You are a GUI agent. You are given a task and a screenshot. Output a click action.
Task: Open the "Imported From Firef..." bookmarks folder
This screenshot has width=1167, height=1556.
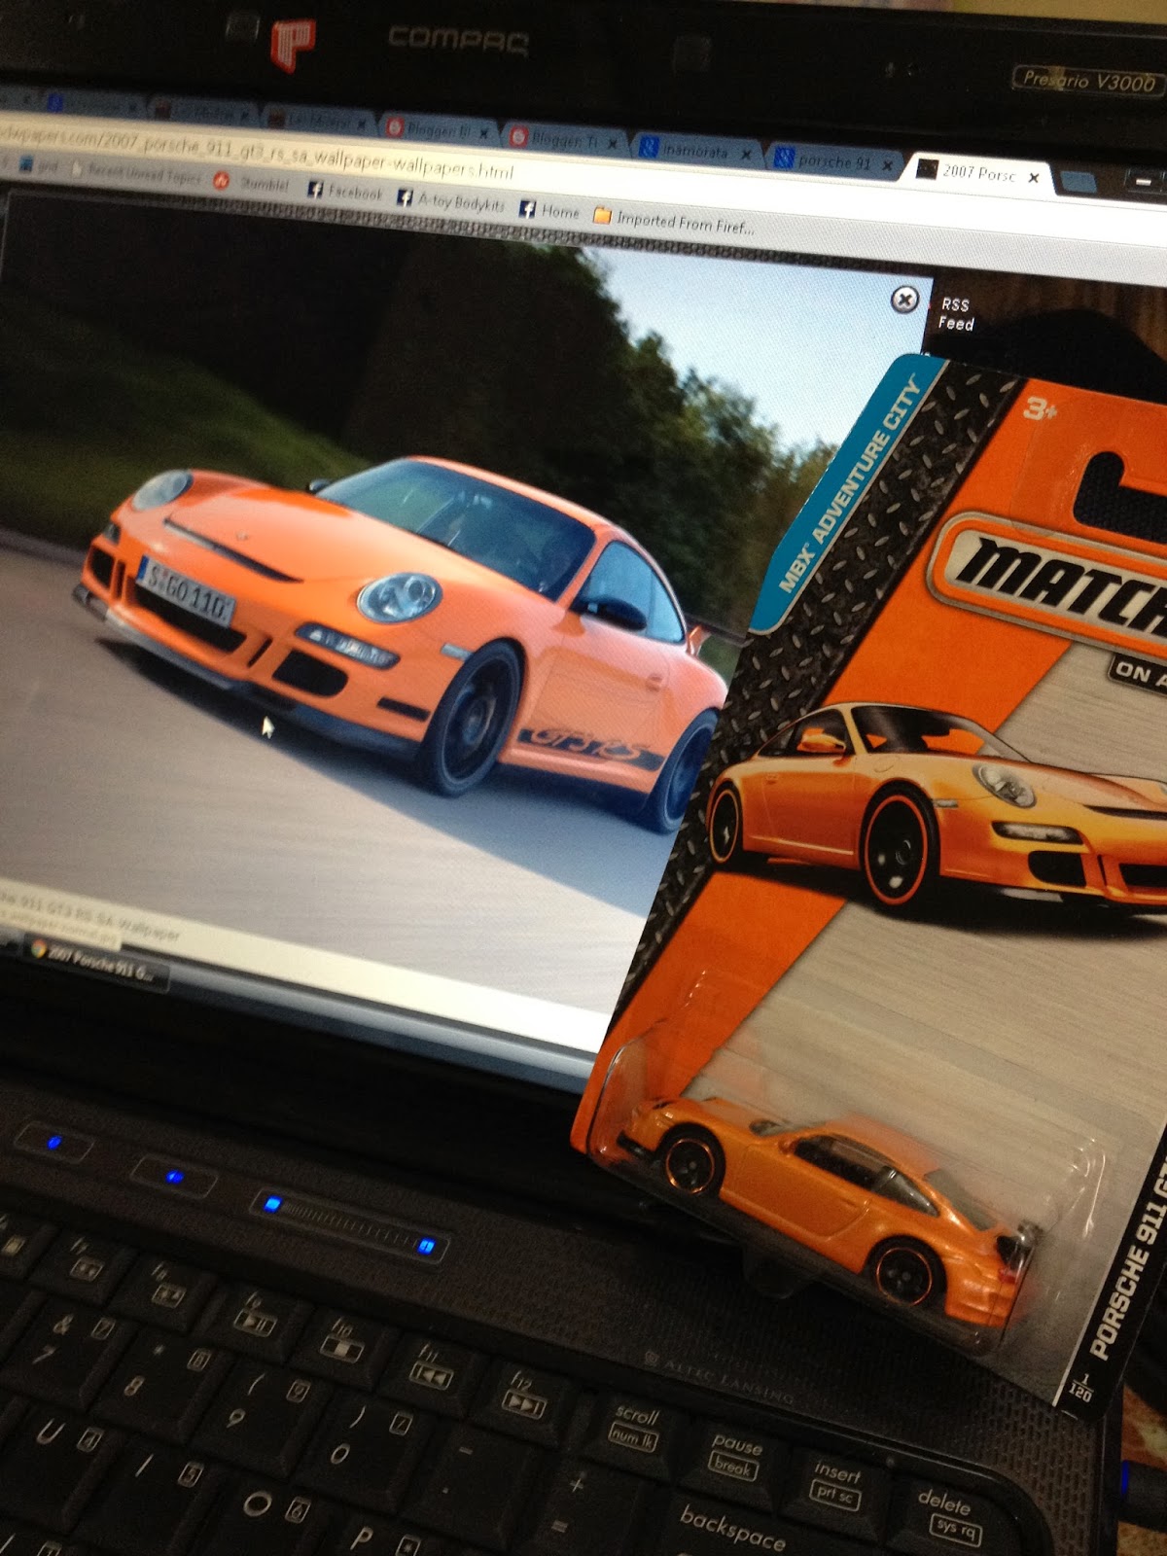[x=673, y=222]
